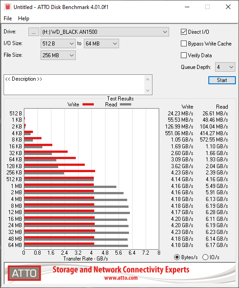Open the Queue Depth dropdown
239x288 pixels.
click(x=225, y=67)
